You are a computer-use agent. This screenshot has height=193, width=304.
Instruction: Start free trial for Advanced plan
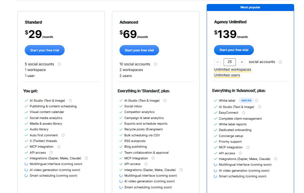(x=139, y=50)
